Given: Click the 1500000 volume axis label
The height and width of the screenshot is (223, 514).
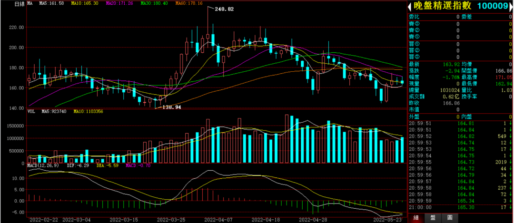Looking at the screenshot, I should [x=15, y=126].
